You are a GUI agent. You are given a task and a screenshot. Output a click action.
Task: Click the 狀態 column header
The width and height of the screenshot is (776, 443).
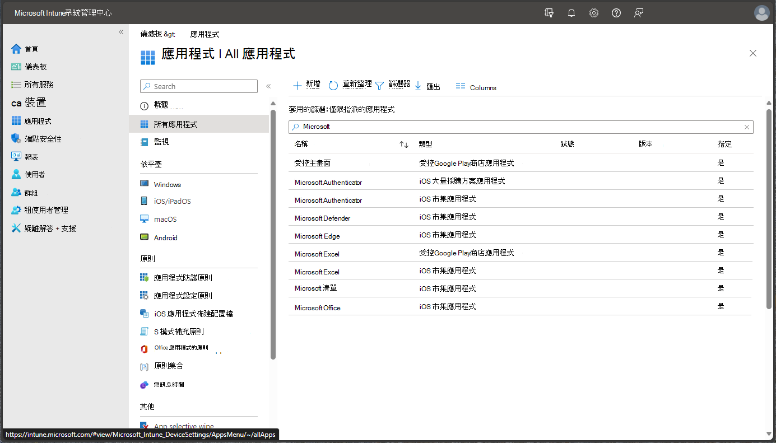568,144
